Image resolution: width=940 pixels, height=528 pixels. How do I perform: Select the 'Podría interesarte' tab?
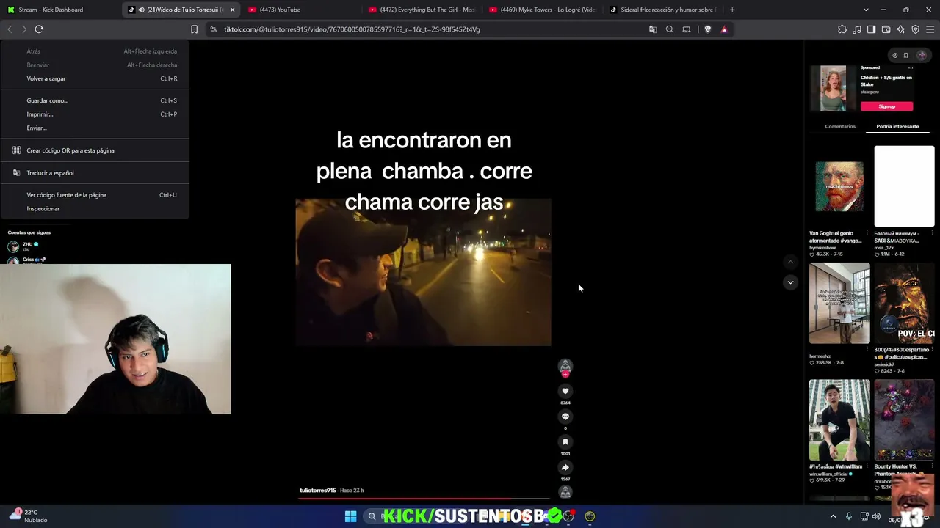897,126
